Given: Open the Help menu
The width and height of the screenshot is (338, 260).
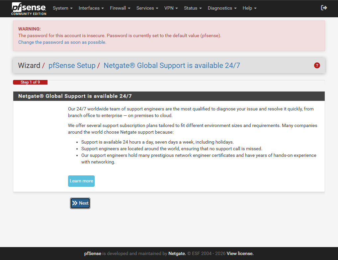Looking at the screenshot, I should [x=249, y=8].
